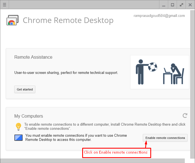Viewport: 195px width, 163px height.
Task: Click the horizontal scrollbar at the bottom
Action: tap(92, 161)
